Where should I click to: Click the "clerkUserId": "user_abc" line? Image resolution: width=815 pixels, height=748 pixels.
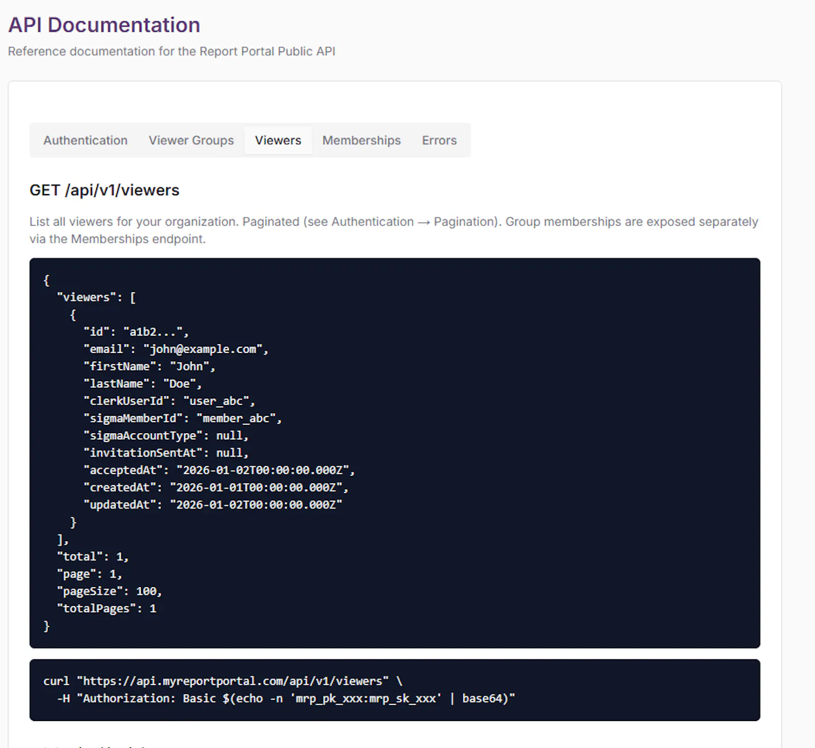coord(169,401)
